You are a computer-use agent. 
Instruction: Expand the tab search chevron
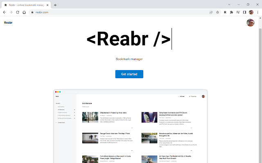tap(229, 4)
